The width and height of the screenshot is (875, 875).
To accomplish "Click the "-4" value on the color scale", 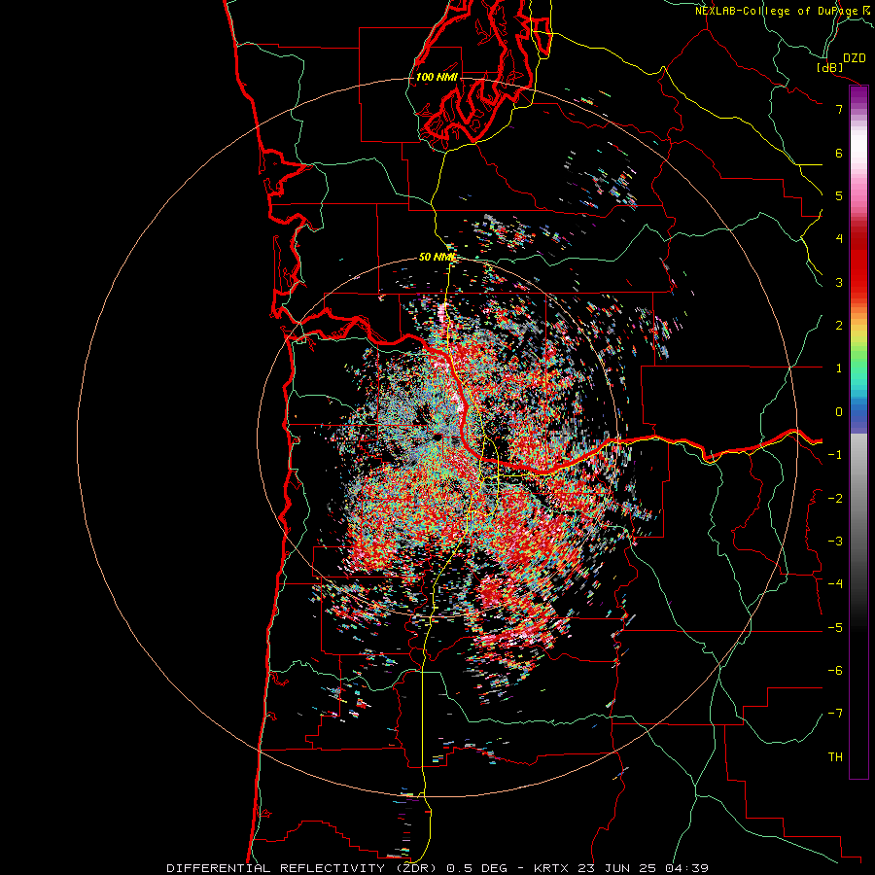I will click(835, 584).
